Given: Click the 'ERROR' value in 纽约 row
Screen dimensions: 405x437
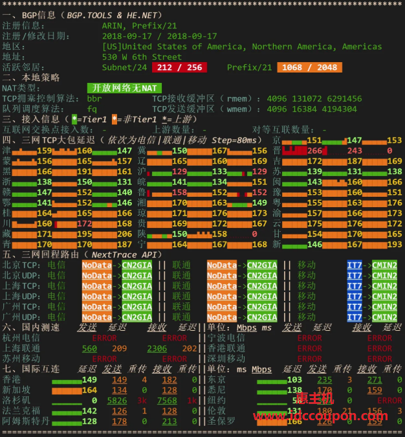Looking at the screenshot, I should [389, 401].
